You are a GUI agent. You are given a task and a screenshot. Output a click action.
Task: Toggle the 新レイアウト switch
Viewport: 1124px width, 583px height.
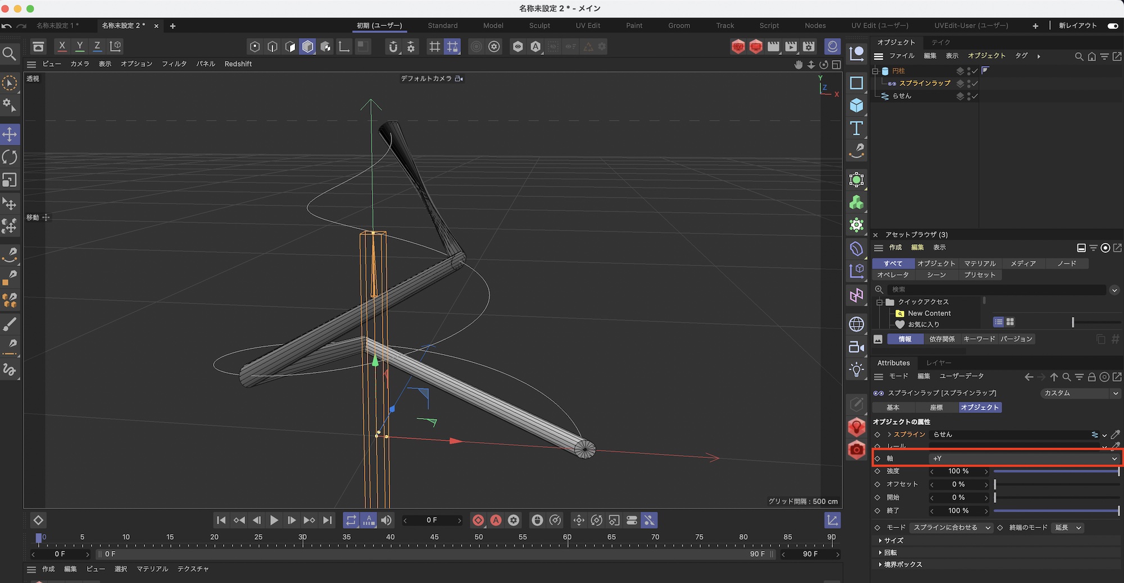point(1112,26)
